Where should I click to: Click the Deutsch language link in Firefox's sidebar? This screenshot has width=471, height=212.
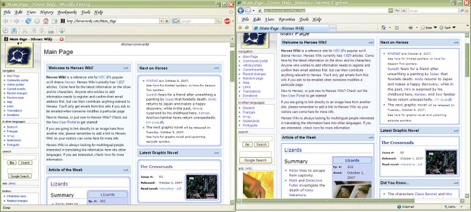(12, 127)
